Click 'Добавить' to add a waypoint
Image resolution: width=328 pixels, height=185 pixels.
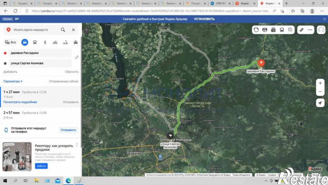click(10, 72)
